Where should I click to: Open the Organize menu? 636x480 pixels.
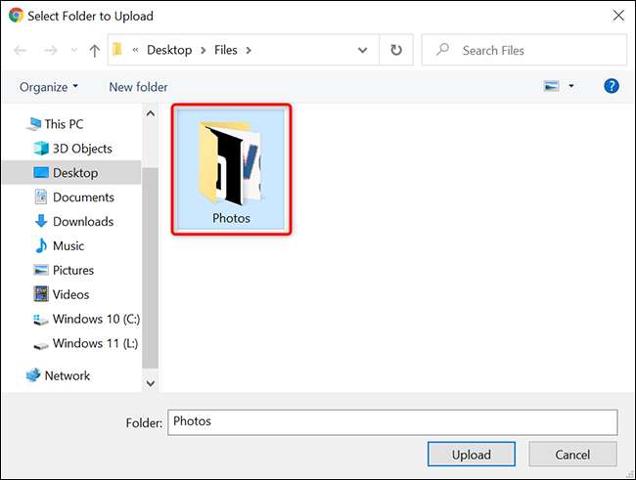coord(49,87)
